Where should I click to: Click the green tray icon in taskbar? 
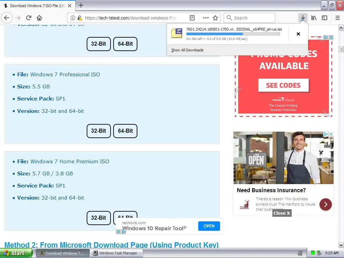[313, 253]
